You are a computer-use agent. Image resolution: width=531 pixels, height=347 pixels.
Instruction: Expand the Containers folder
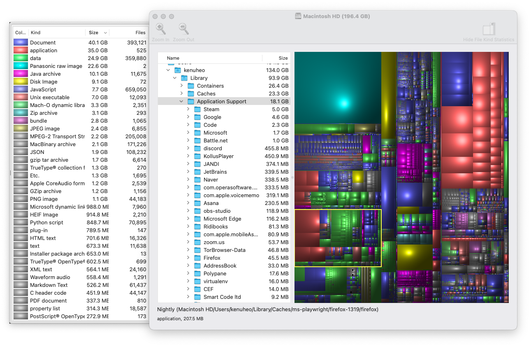181,86
